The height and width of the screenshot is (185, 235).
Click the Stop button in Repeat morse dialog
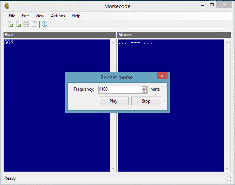(146, 101)
